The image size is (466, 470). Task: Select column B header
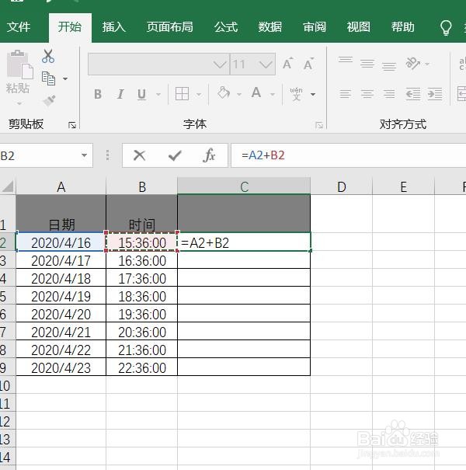tap(142, 186)
